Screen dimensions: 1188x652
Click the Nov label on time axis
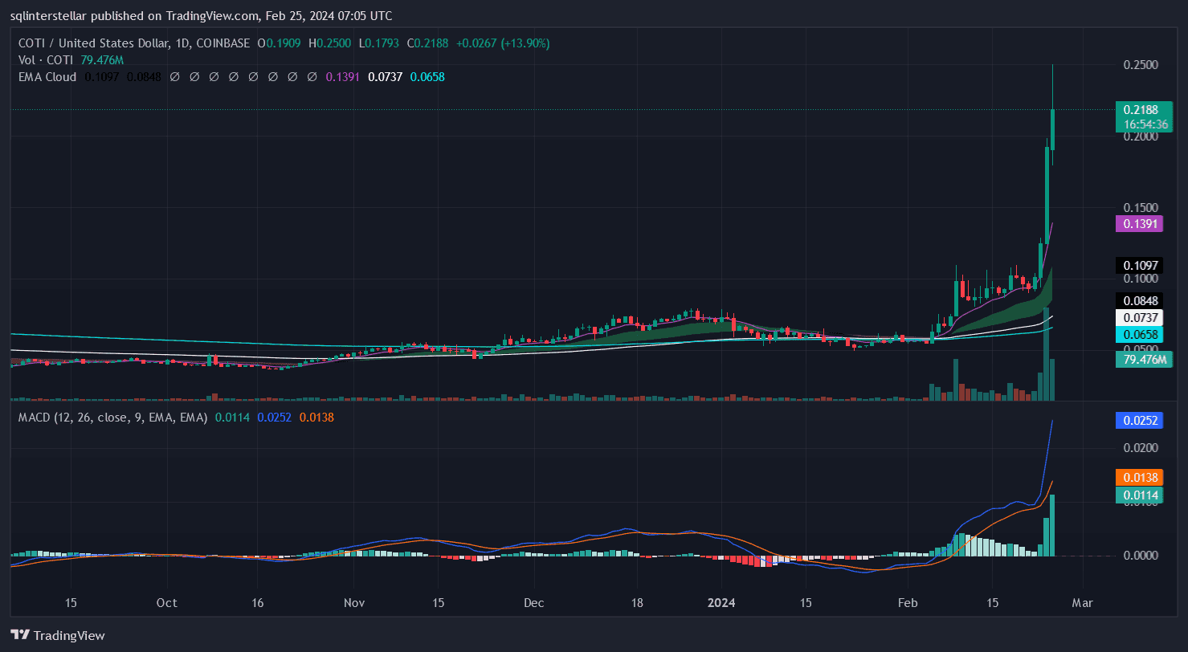tap(353, 602)
